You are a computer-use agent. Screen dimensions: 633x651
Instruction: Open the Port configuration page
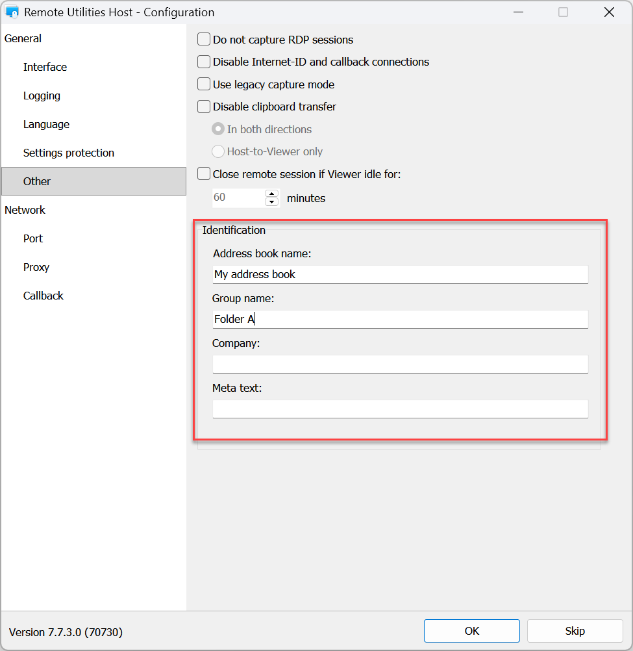coord(33,238)
